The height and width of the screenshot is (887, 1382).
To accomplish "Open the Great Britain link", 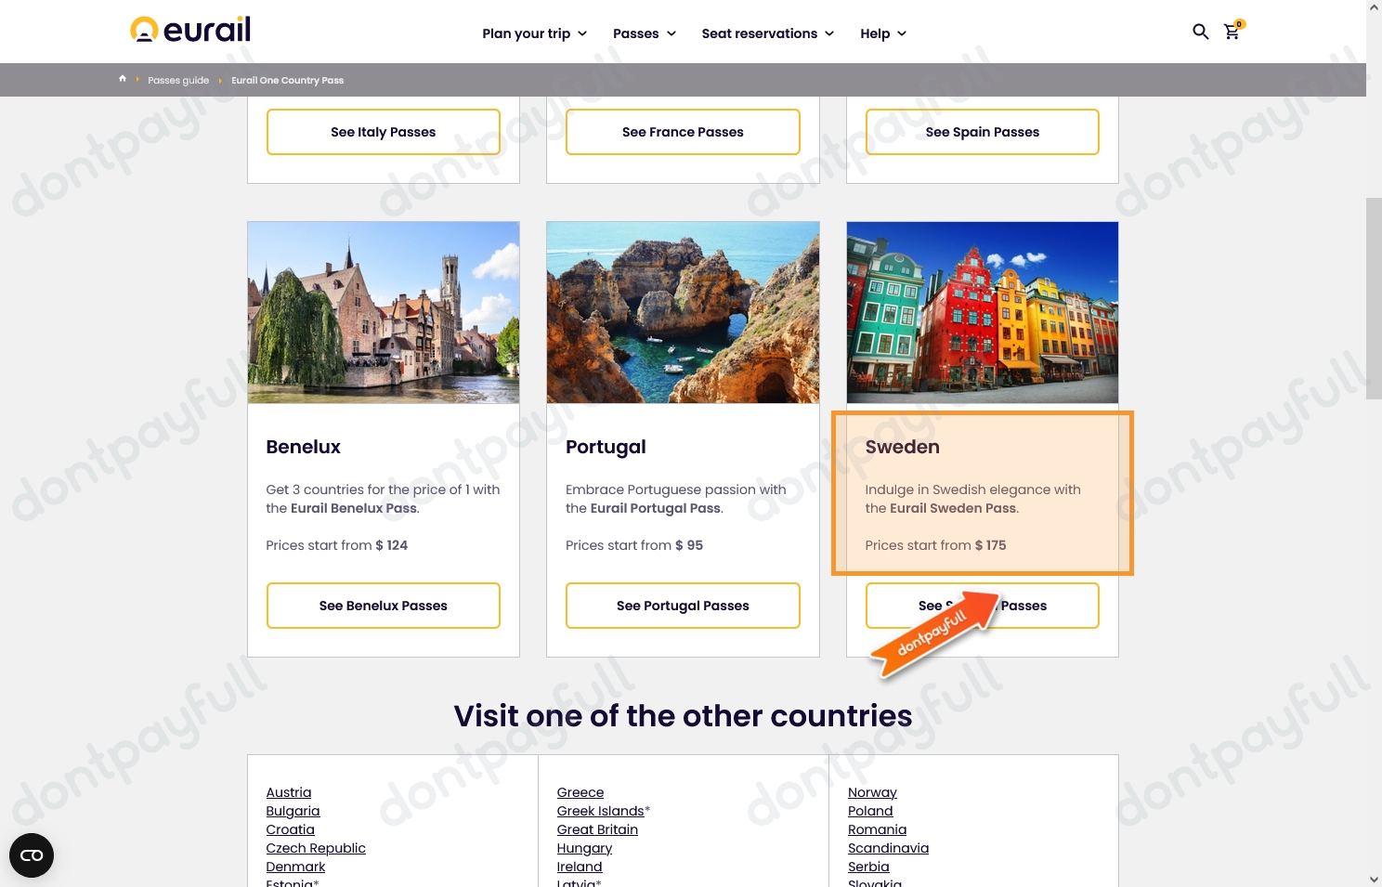I will tap(597, 829).
